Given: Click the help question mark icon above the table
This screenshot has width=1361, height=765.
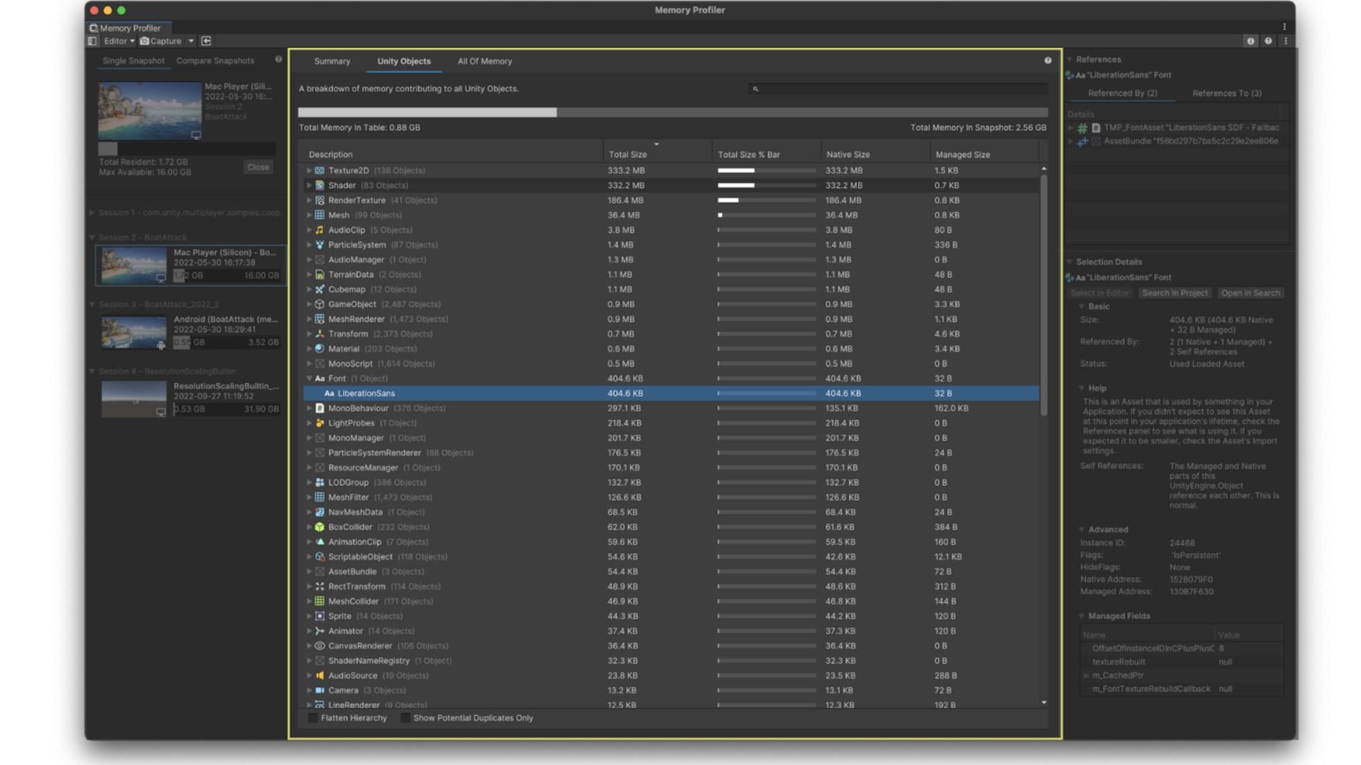Looking at the screenshot, I should tap(1047, 61).
